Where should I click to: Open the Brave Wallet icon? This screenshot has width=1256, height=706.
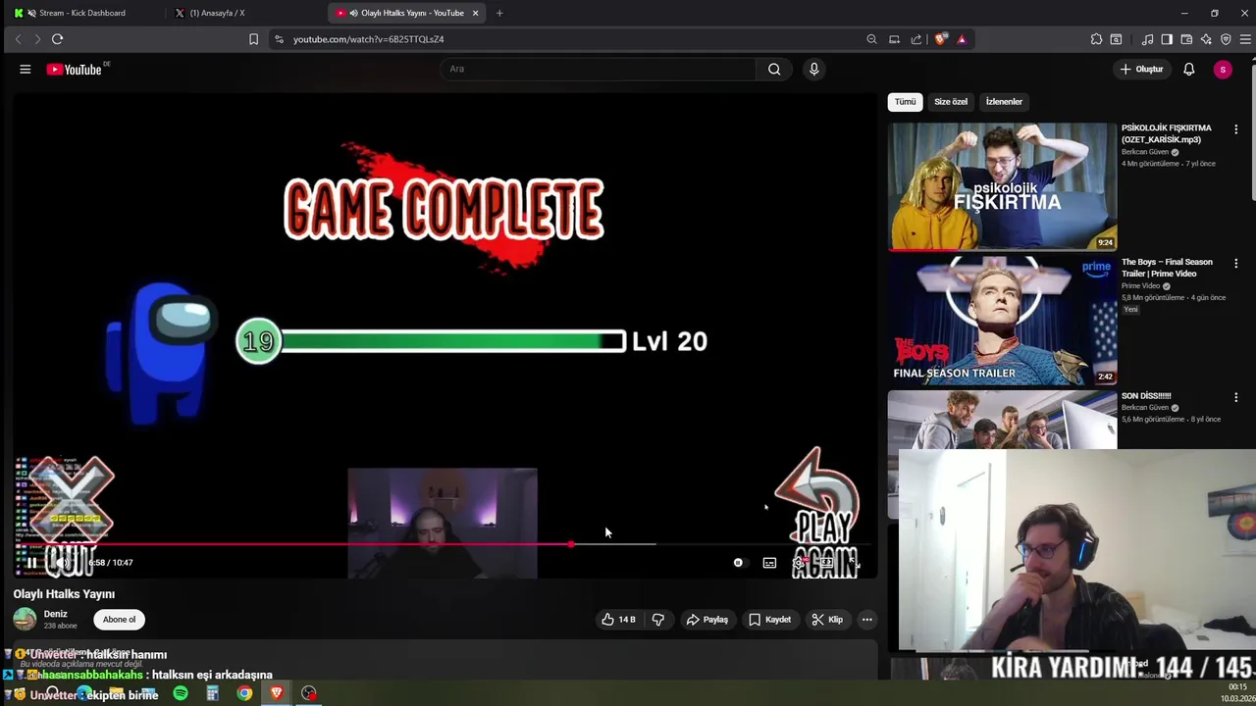1186,39
